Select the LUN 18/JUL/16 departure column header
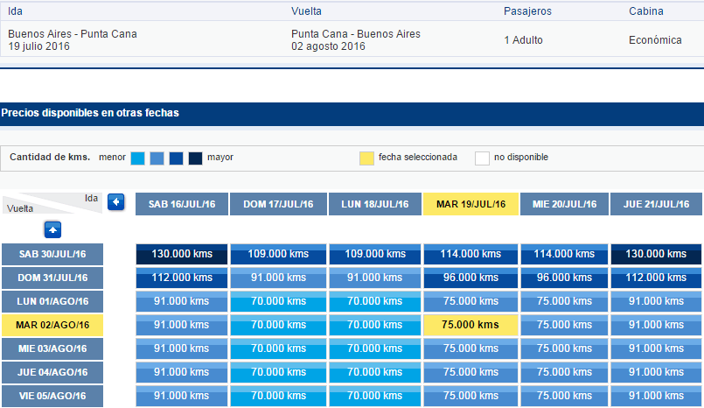 click(x=375, y=204)
